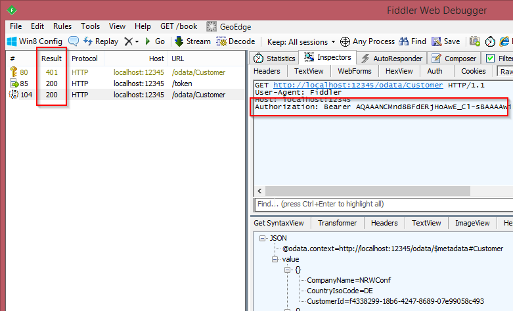Click Find binoculars button
Viewport: 513px width, 311px height.
pos(413,41)
